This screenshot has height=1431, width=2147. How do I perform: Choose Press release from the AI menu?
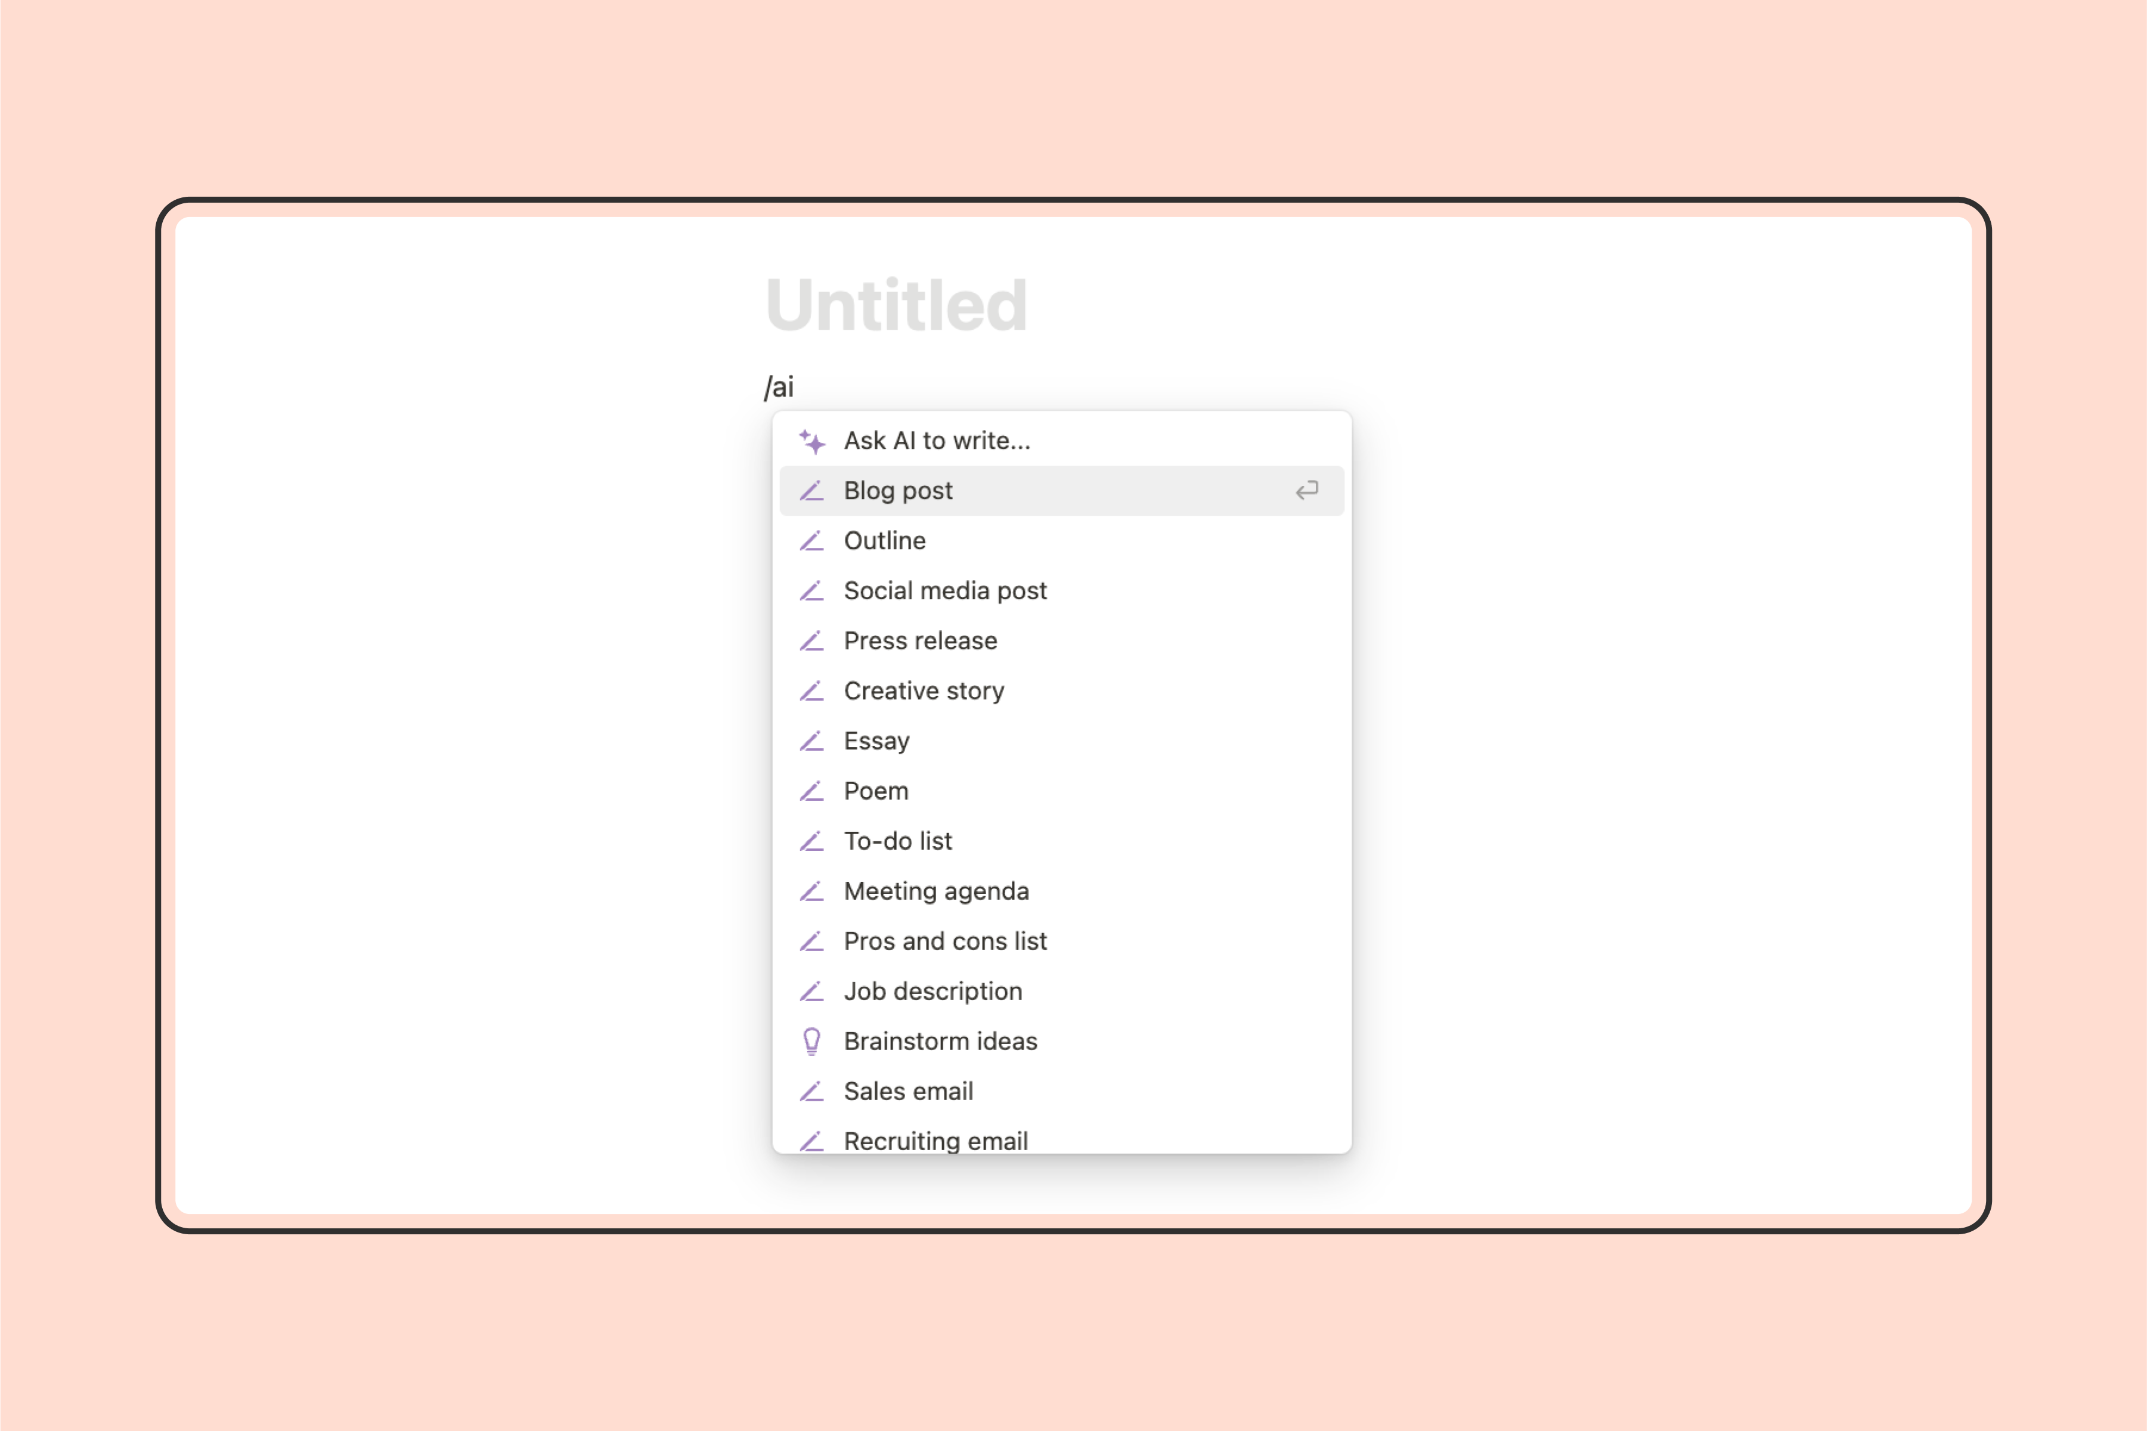tap(1061, 642)
